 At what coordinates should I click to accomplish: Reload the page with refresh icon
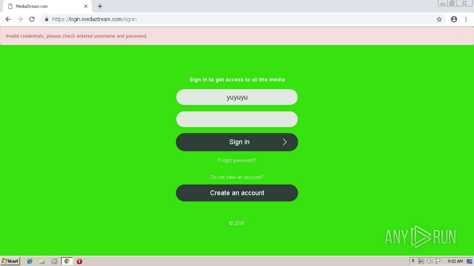pyautogui.click(x=32, y=19)
